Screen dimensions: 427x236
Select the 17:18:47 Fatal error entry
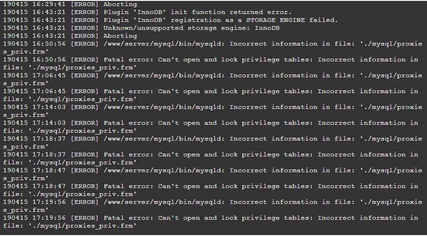tap(211, 189)
